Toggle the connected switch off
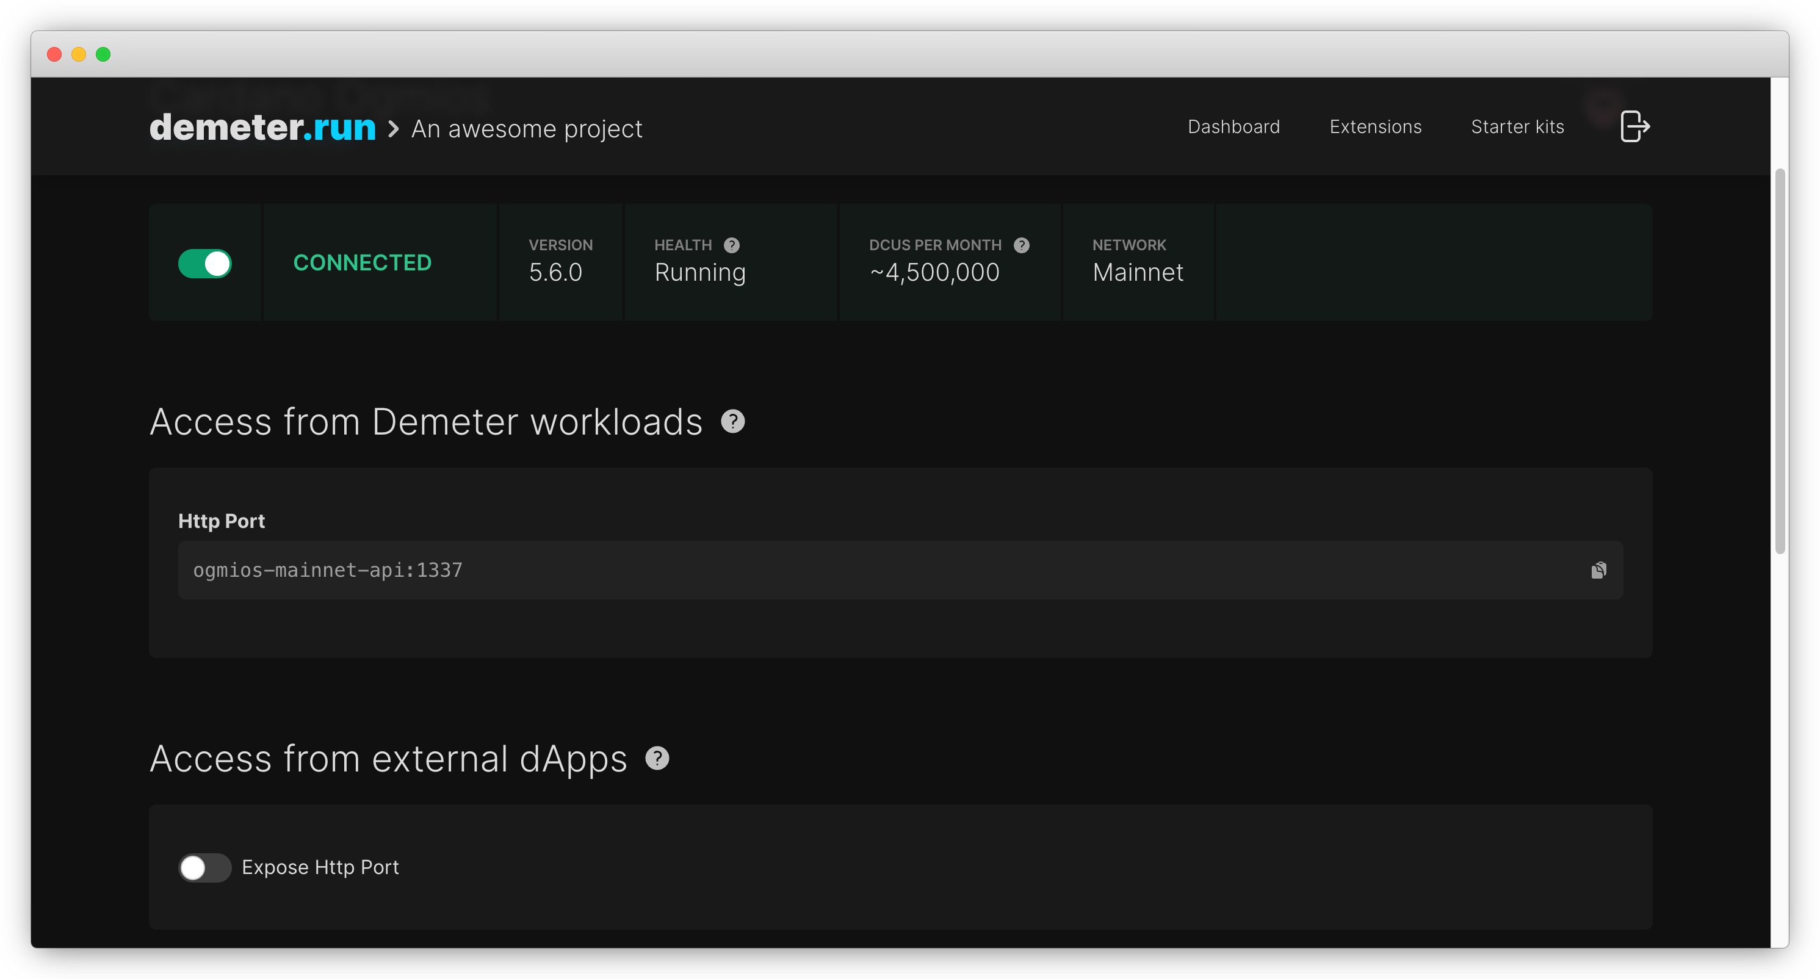1820x979 pixels. pos(205,264)
